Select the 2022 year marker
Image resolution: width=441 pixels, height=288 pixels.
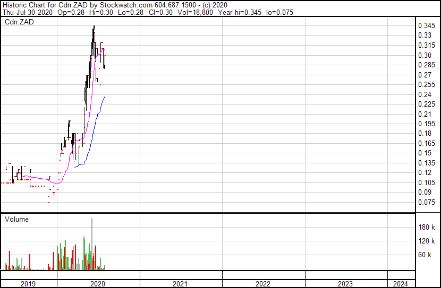pyautogui.click(x=263, y=284)
